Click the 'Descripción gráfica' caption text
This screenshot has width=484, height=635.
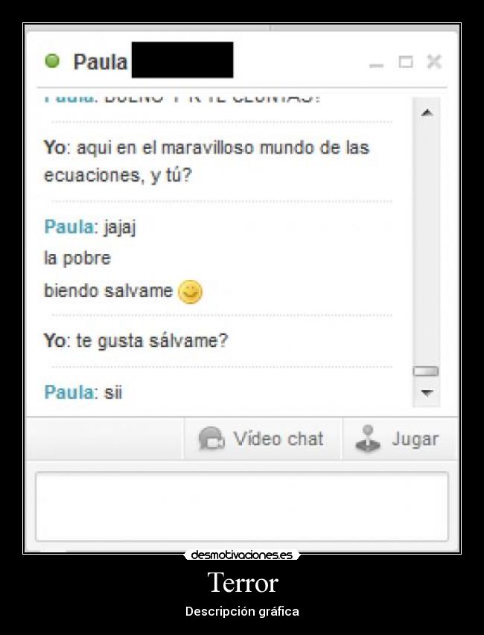(x=242, y=611)
